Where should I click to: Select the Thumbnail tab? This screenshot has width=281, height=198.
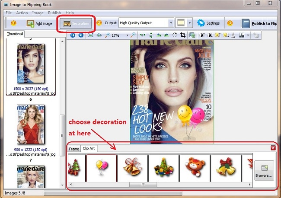point(15,34)
